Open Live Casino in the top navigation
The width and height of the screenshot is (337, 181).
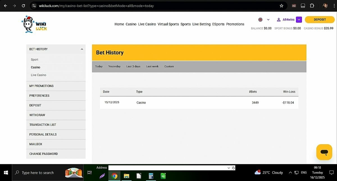[x=147, y=24]
